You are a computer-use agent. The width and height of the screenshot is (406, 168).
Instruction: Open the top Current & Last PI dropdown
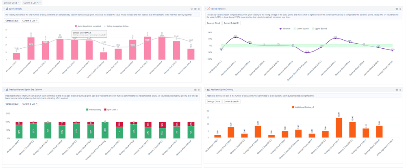coord(32,2)
